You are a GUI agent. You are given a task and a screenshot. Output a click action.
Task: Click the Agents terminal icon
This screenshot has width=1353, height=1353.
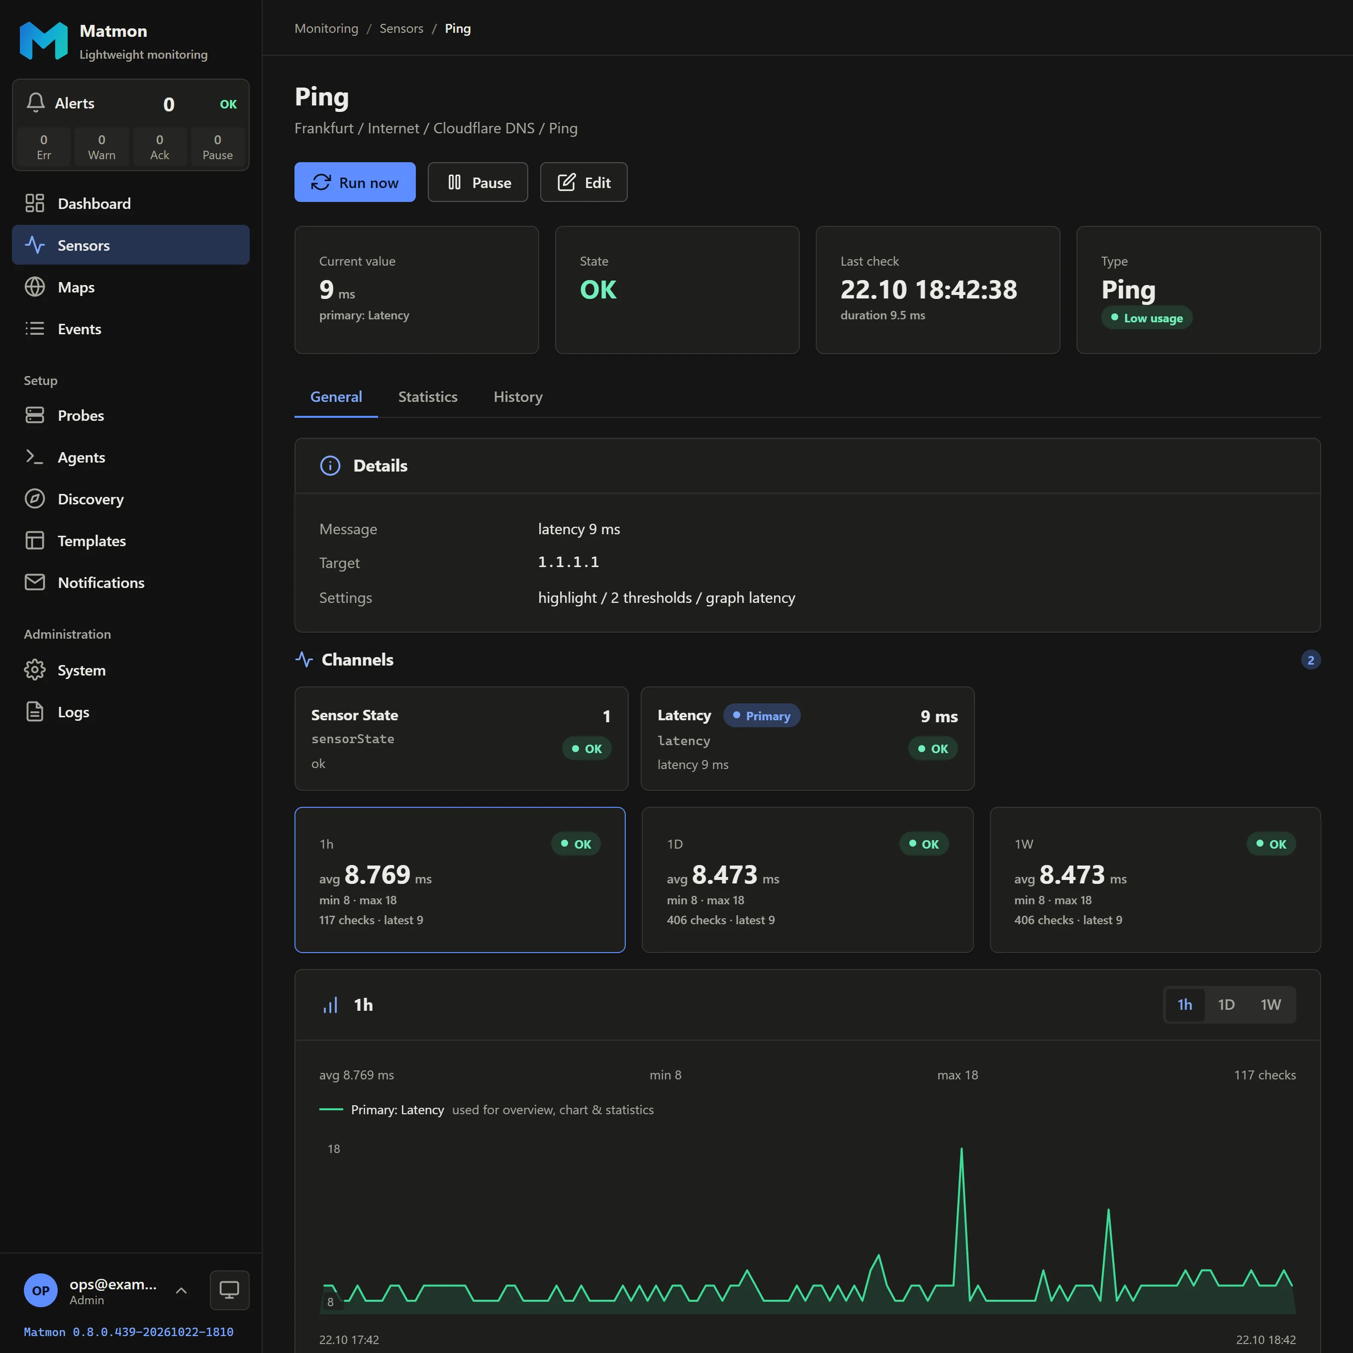34,457
